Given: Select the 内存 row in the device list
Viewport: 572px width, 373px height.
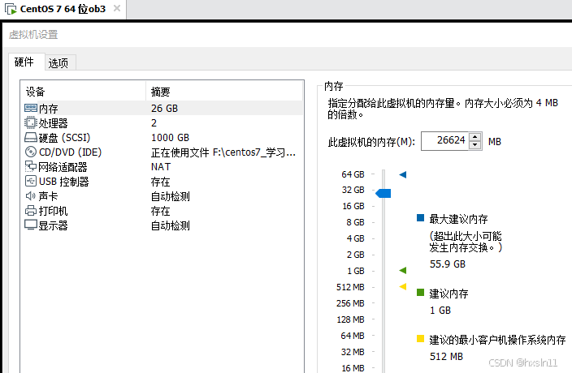Looking at the screenshot, I should [162, 108].
